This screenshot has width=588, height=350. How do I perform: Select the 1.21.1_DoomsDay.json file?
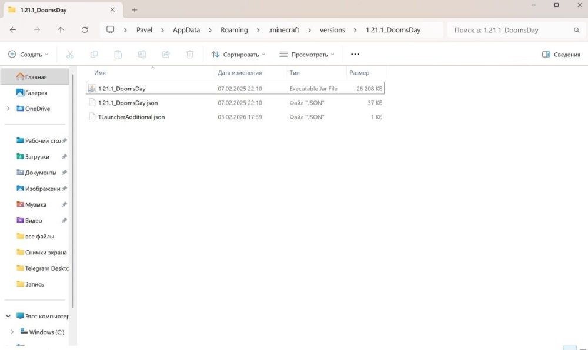click(x=235, y=103)
